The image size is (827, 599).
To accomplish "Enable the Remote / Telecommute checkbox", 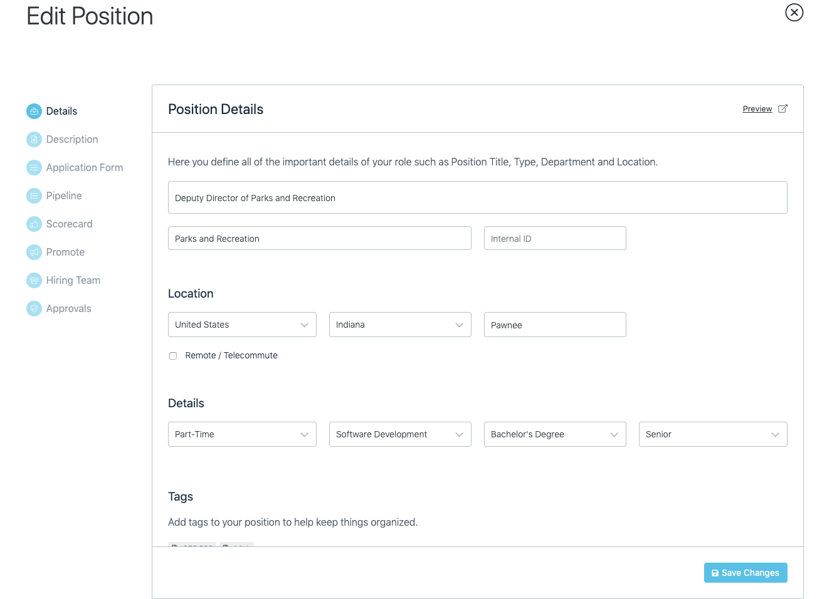I will (173, 356).
